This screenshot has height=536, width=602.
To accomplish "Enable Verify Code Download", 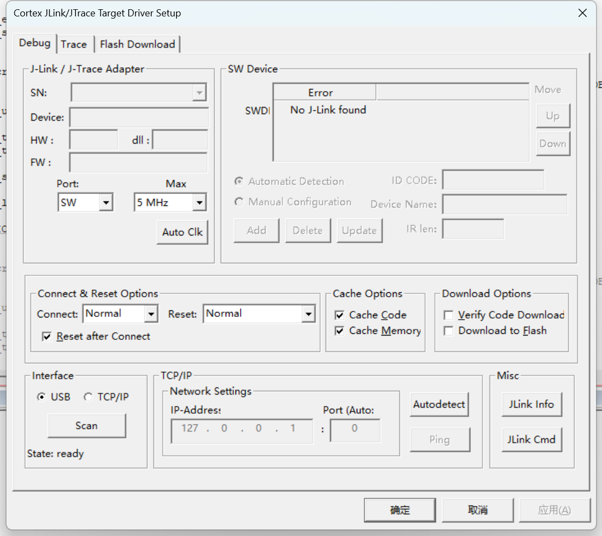I will pos(448,315).
